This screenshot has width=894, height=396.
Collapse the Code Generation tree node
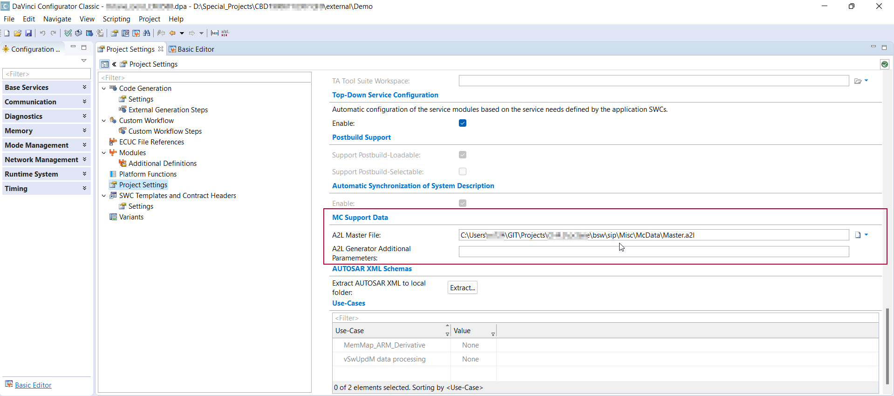coord(104,89)
